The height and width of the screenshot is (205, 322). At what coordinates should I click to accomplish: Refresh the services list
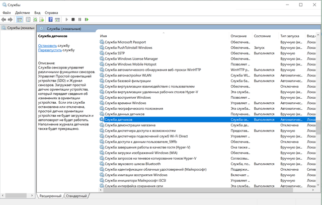pyautogui.click(x=35, y=20)
